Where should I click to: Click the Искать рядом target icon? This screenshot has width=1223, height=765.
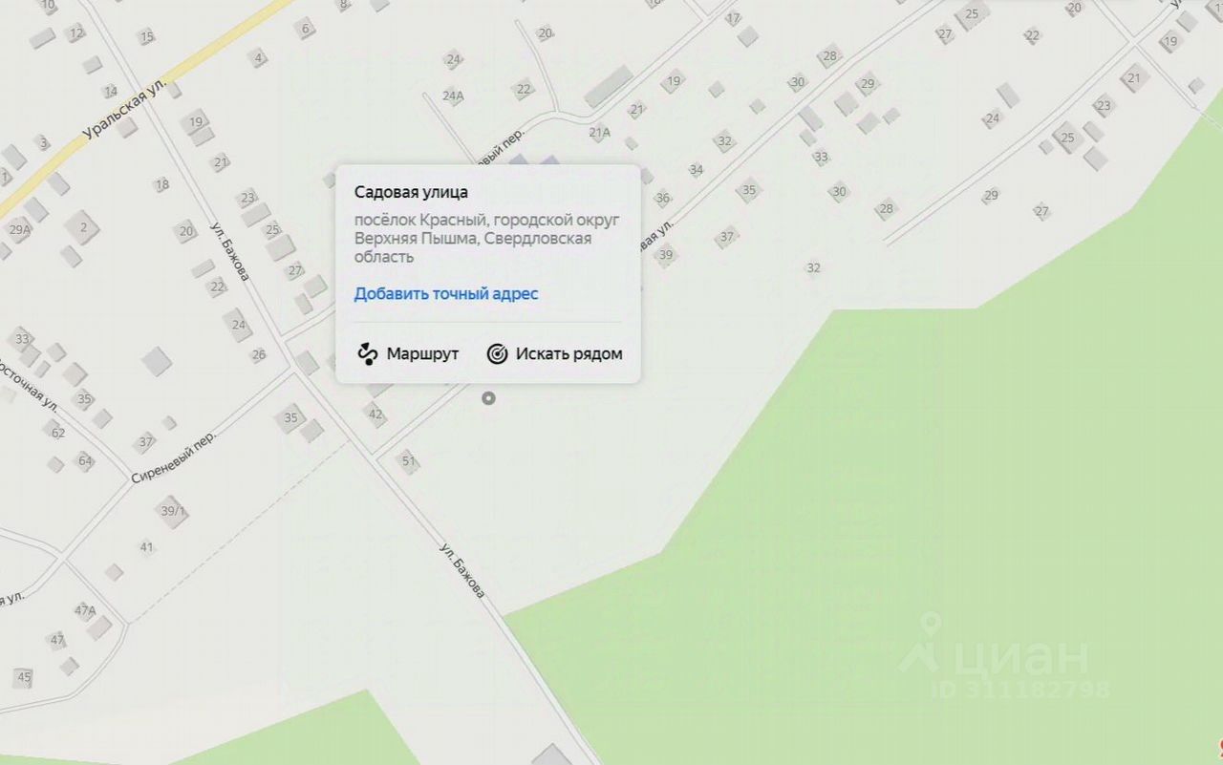click(497, 354)
